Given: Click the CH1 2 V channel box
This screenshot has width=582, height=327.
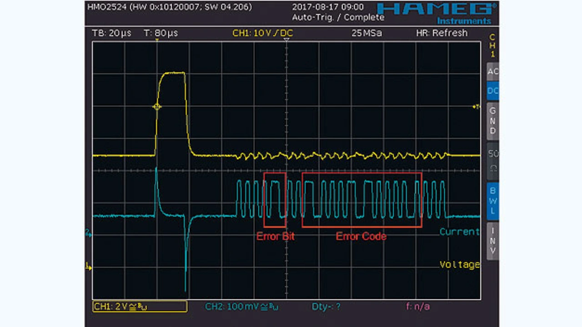Looking at the screenshot, I should coord(140,307).
